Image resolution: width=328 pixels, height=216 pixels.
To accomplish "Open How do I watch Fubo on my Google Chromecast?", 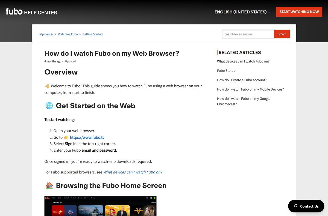I will coord(244,101).
